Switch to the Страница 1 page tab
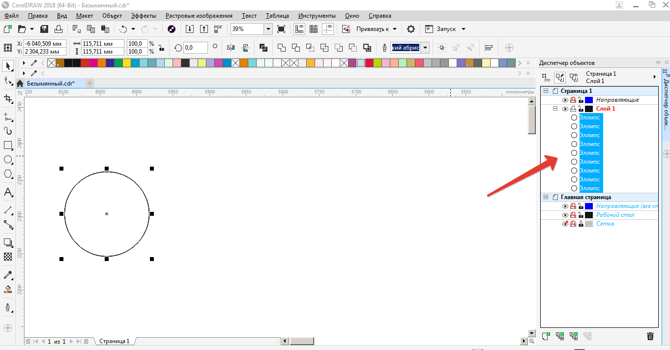 click(x=115, y=341)
